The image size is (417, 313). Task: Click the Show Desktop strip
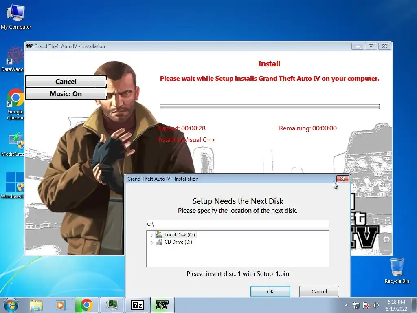414,305
